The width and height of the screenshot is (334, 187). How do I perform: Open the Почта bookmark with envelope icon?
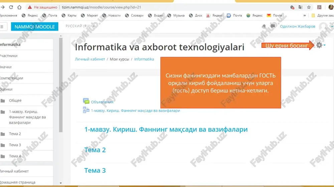275,16
